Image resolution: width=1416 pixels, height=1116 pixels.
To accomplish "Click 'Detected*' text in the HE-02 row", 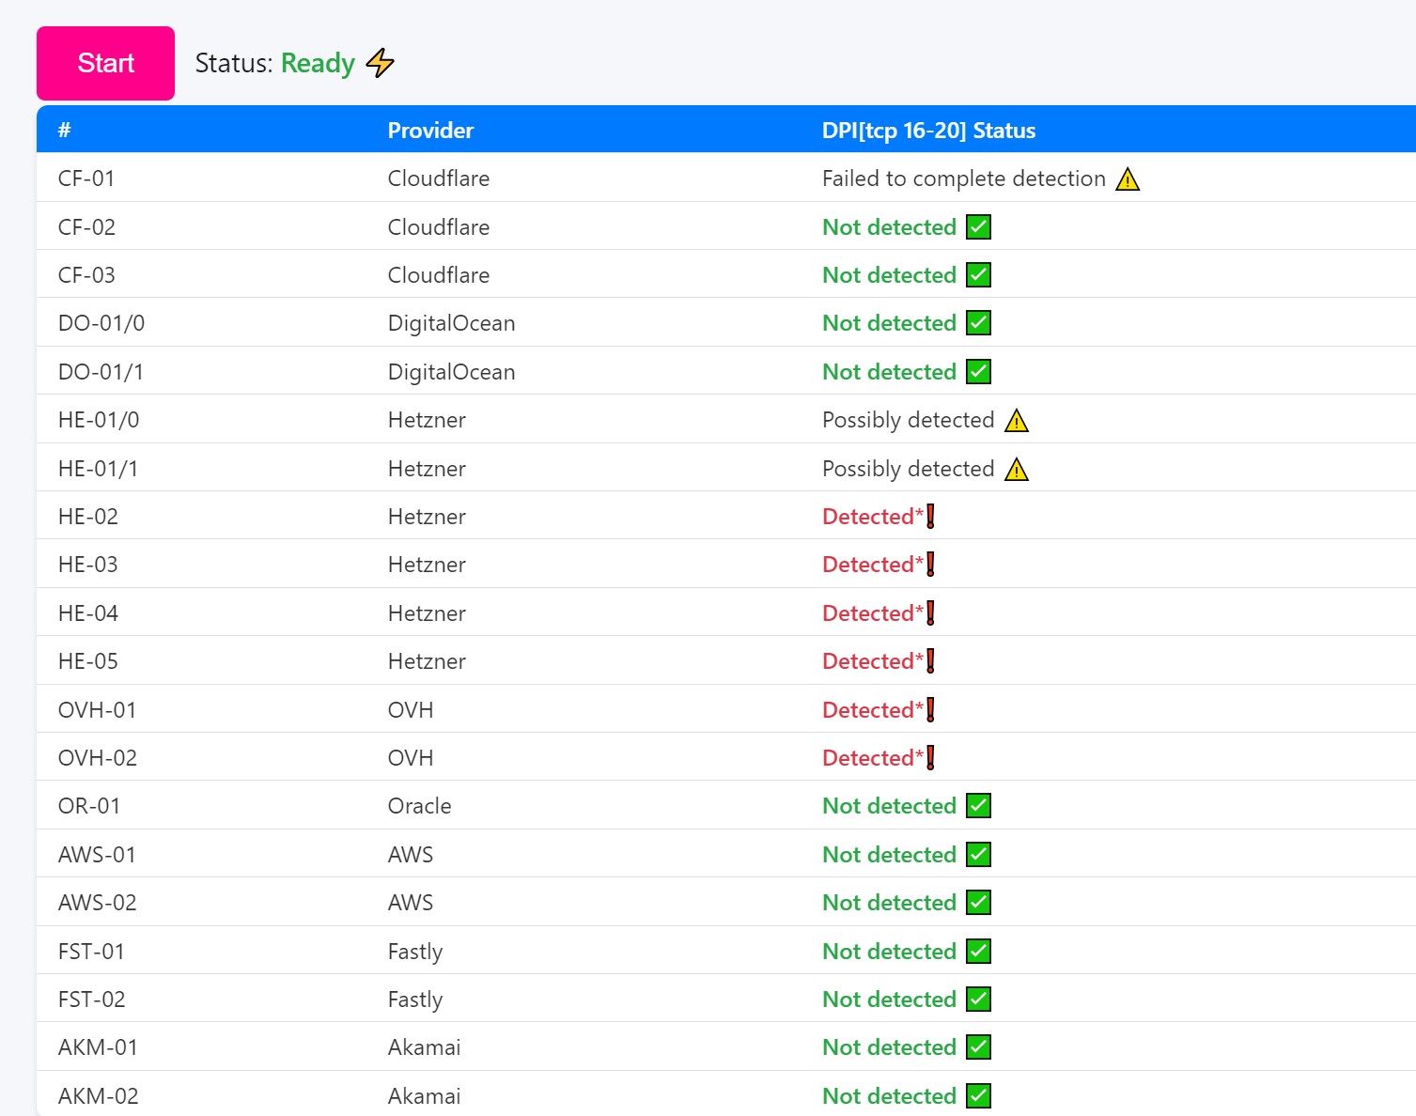I will point(873,517).
